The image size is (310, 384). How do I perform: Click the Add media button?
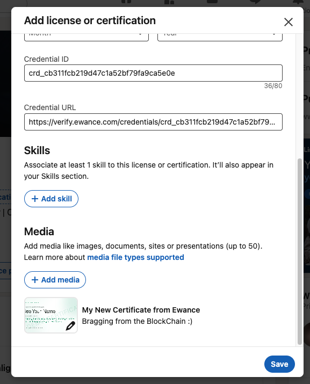[x=55, y=280]
